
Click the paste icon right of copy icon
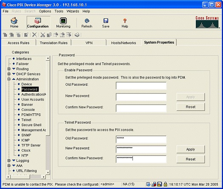coord(56,34)
